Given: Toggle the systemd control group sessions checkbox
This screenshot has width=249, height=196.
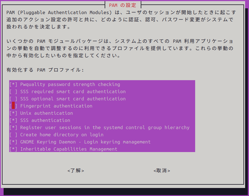Looking at the screenshot, I should pyautogui.click(x=13, y=127).
